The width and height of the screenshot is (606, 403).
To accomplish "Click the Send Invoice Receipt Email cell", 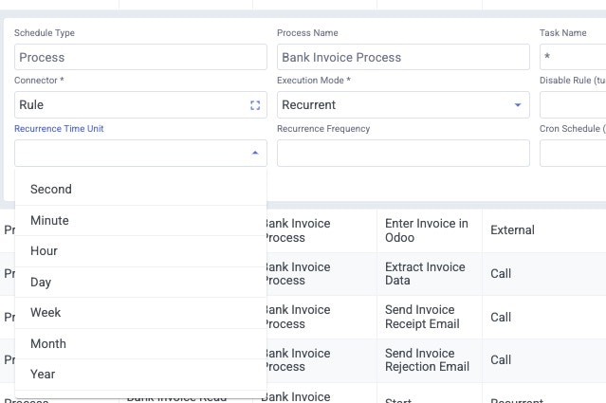I will [430, 318].
